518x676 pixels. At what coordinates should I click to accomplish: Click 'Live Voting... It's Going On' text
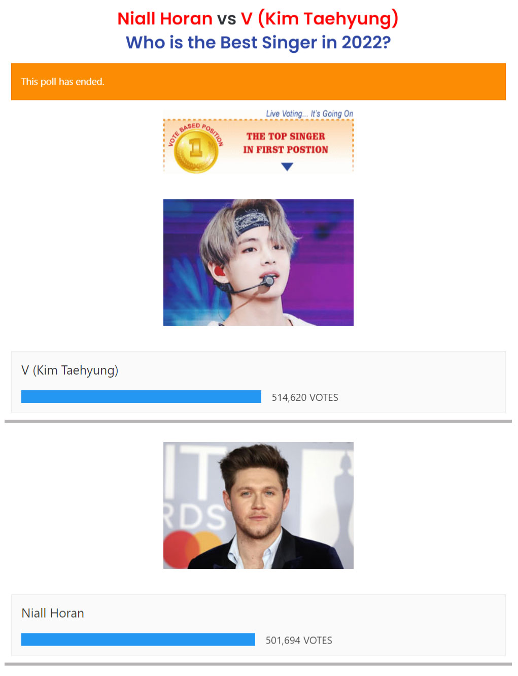309,114
